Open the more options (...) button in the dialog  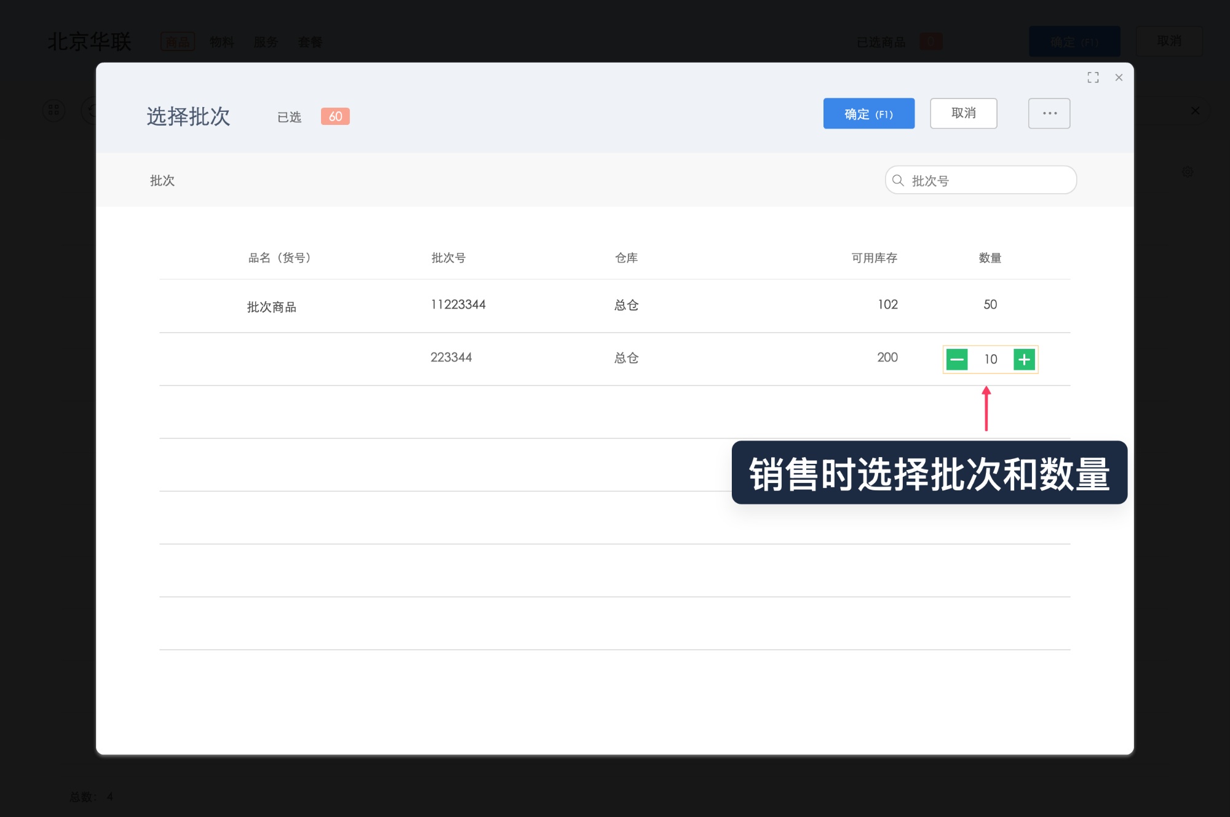1049,113
